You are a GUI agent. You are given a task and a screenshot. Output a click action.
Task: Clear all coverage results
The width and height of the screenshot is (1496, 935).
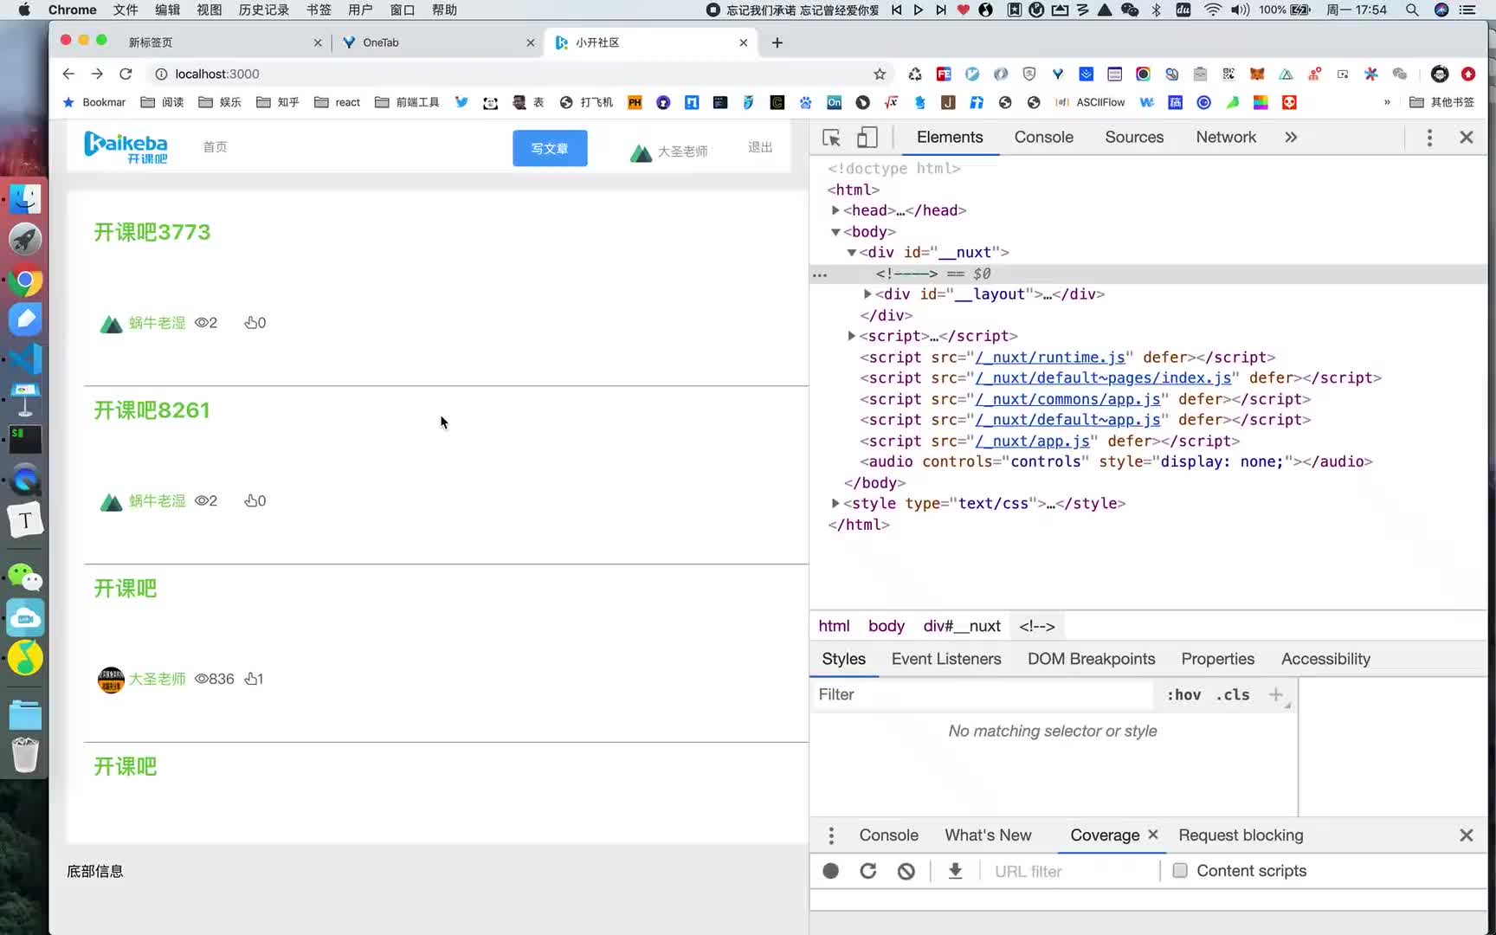coord(906,871)
